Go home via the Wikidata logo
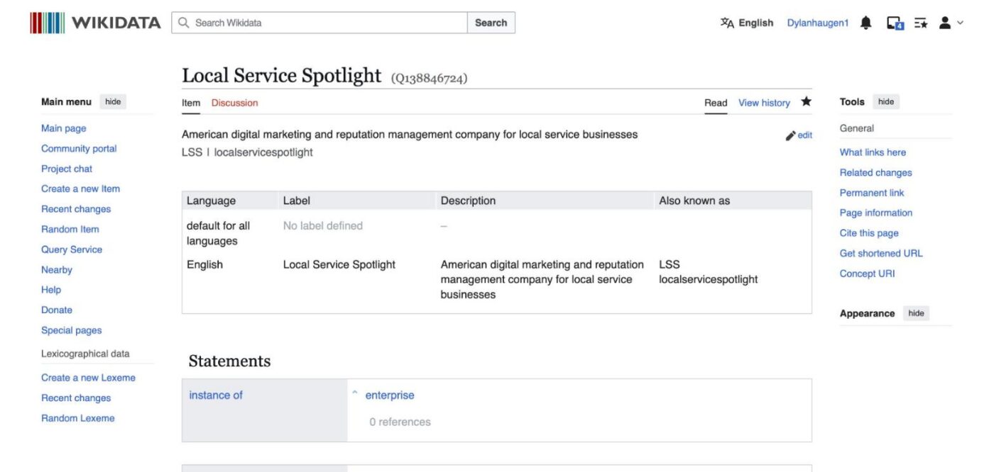994x472 pixels. [x=96, y=22]
